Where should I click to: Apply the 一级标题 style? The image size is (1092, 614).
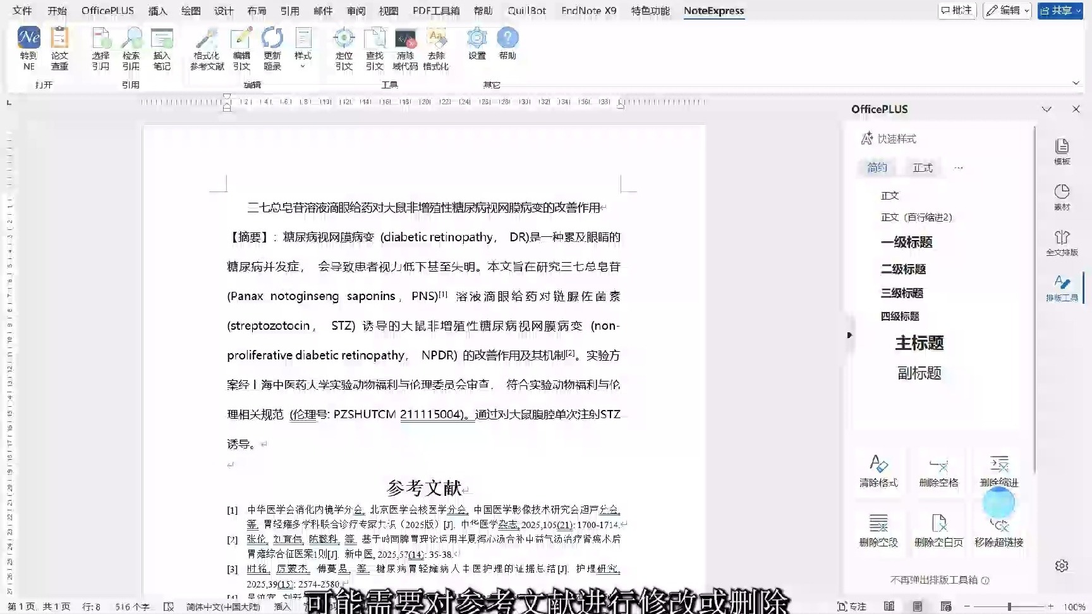906,243
